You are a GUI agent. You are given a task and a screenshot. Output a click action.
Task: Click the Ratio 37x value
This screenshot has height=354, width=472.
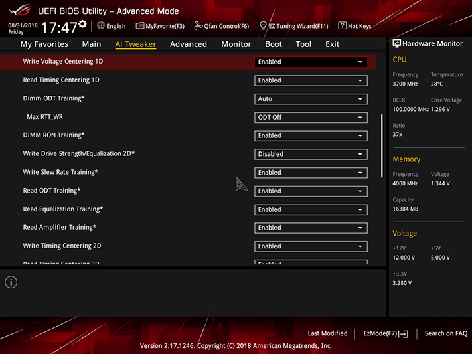[397, 135]
